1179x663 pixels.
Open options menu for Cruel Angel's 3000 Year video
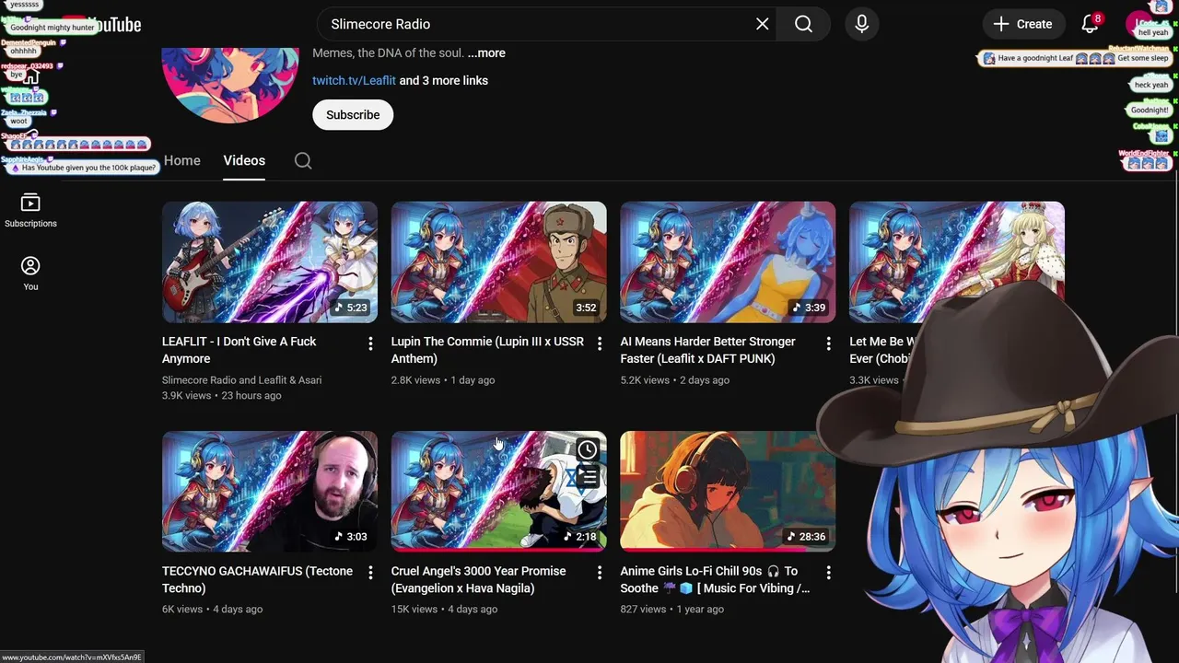600,573
